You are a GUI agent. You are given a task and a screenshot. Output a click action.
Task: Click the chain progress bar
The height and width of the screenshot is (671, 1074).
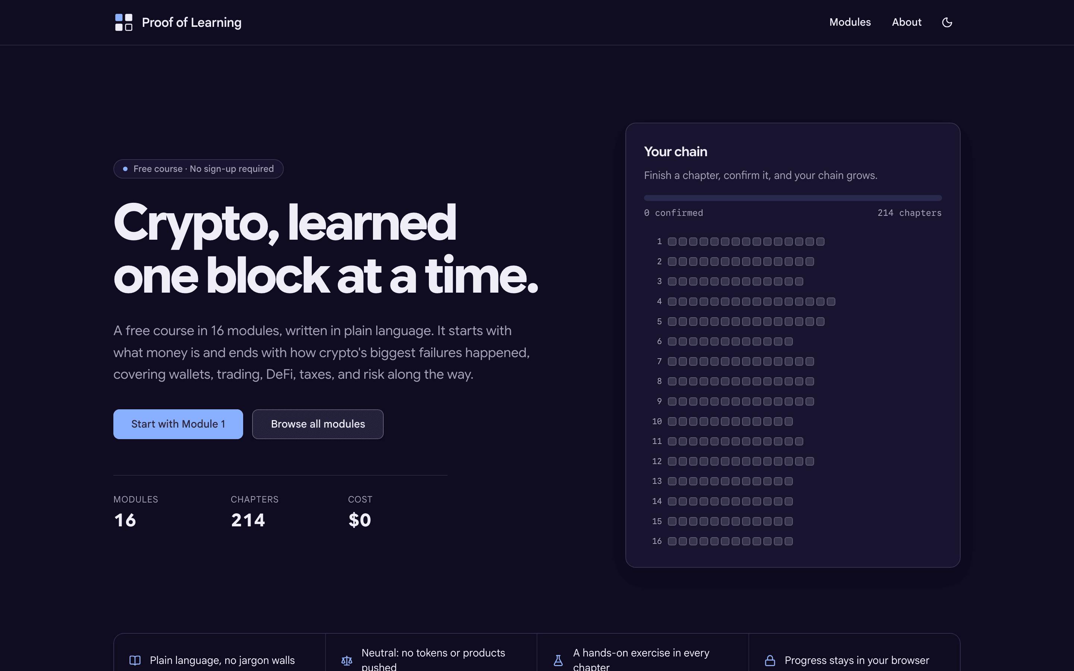point(792,198)
